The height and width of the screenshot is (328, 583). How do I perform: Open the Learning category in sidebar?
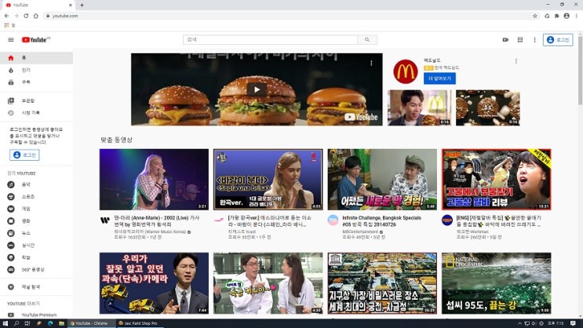coord(36,257)
